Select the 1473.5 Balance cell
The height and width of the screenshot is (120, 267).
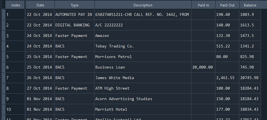click(x=250, y=36)
